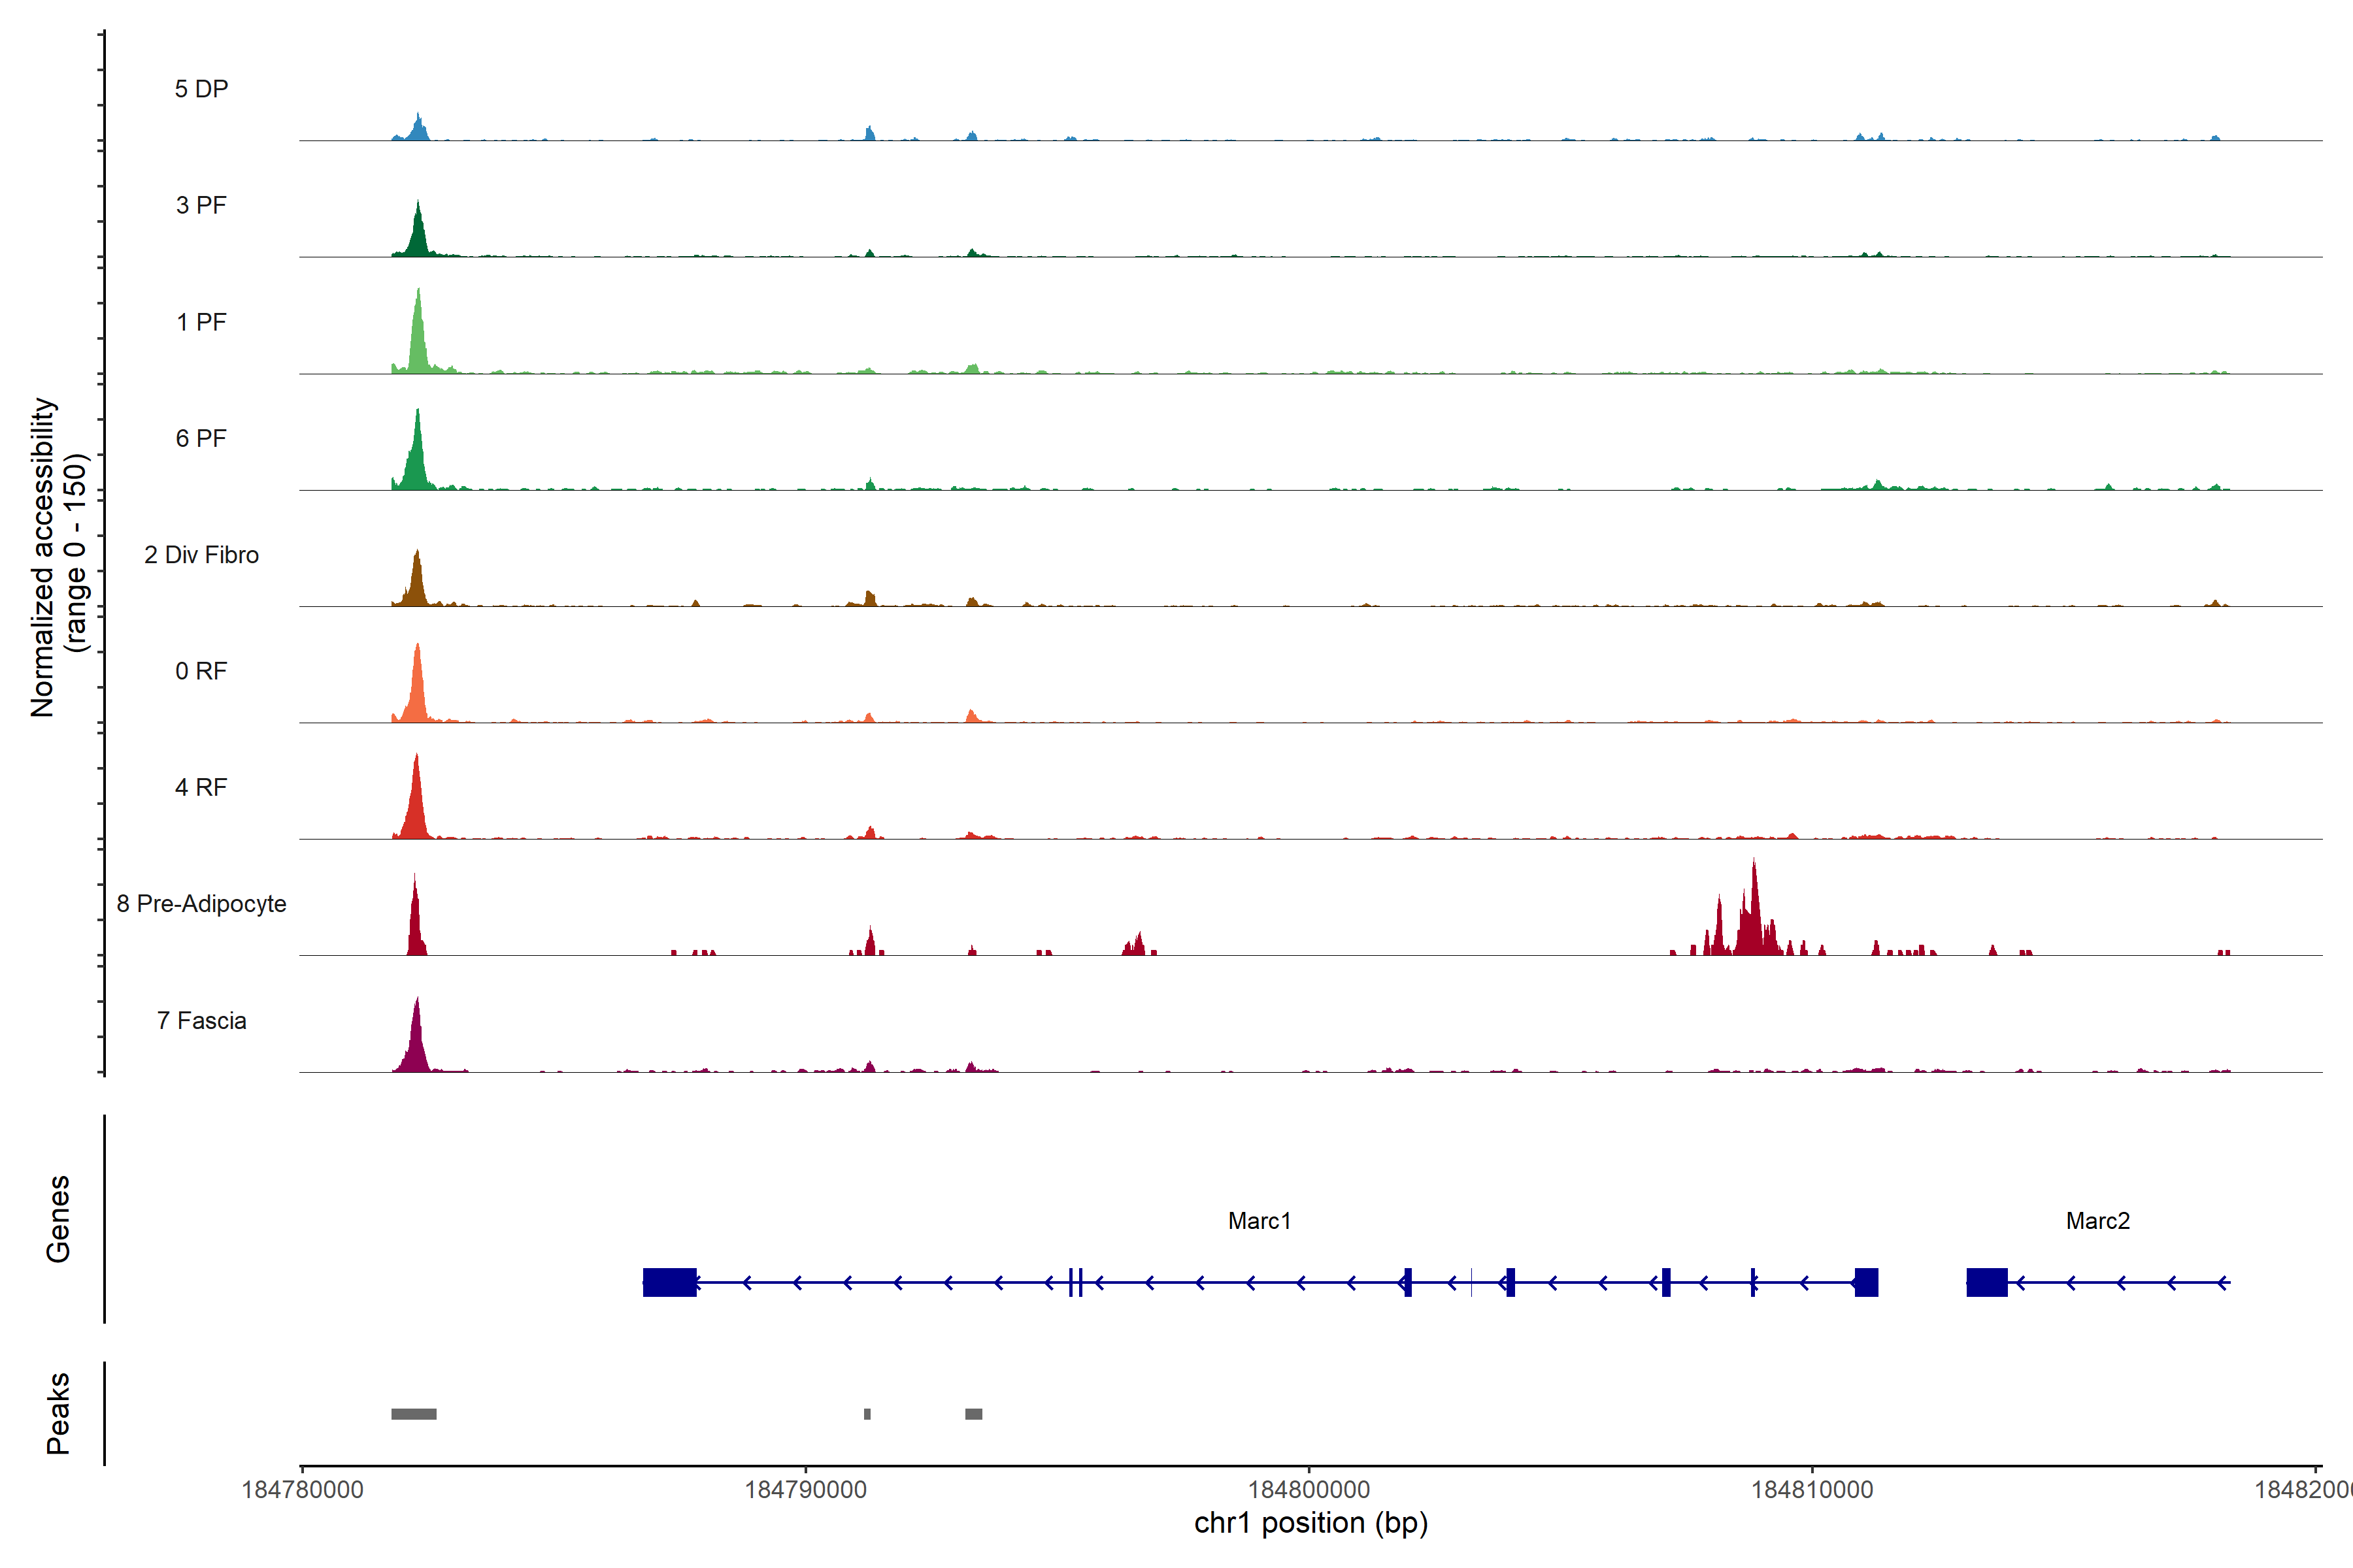Click the 8 Pre-Adipocyte label
2353x1568 pixels.
(201, 904)
